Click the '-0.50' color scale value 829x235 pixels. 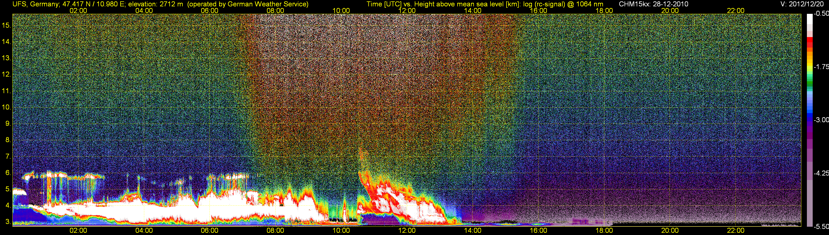point(821,14)
